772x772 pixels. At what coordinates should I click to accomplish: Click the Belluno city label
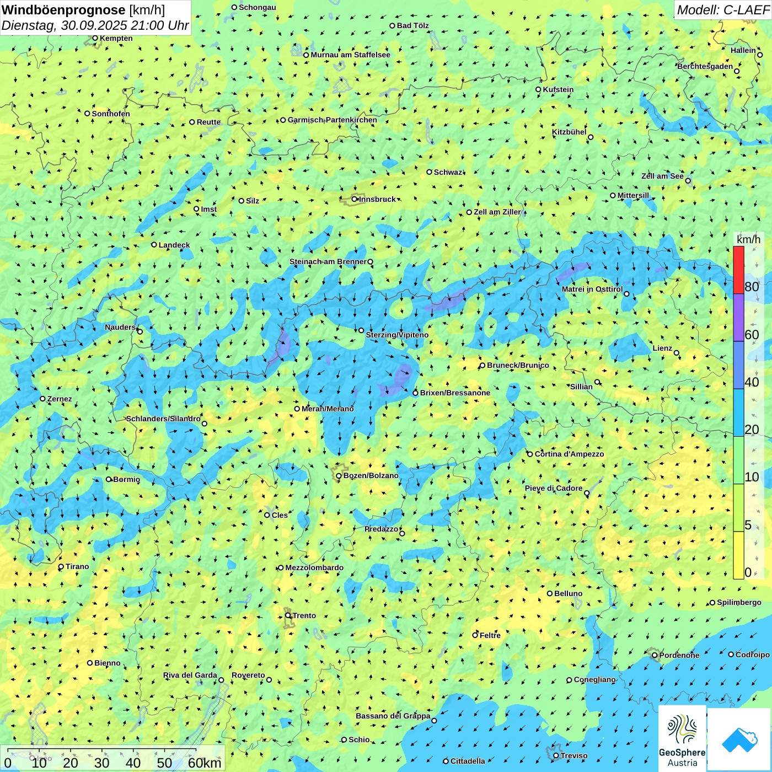[x=568, y=593]
